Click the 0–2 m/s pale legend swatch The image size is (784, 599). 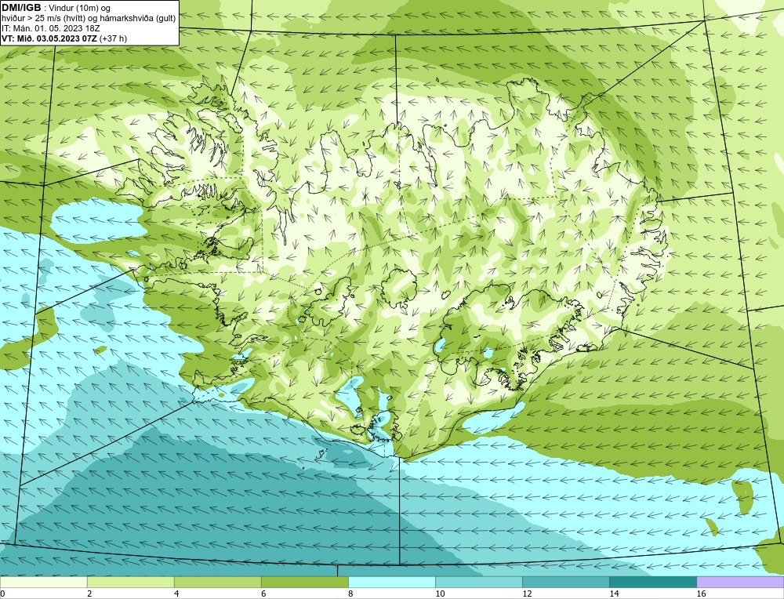click(x=43, y=582)
